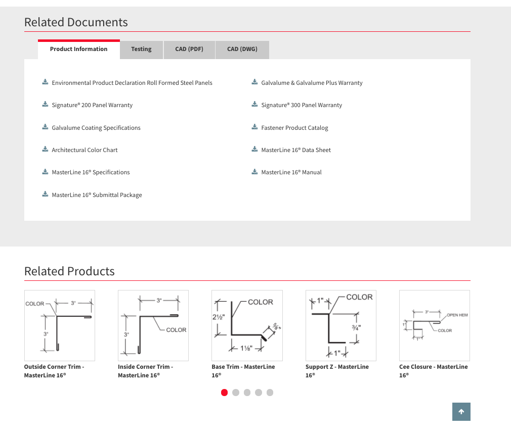The image size is (511, 439).
Task: Open MasterLine 16 Specifications document
Action: click(91, 172)
